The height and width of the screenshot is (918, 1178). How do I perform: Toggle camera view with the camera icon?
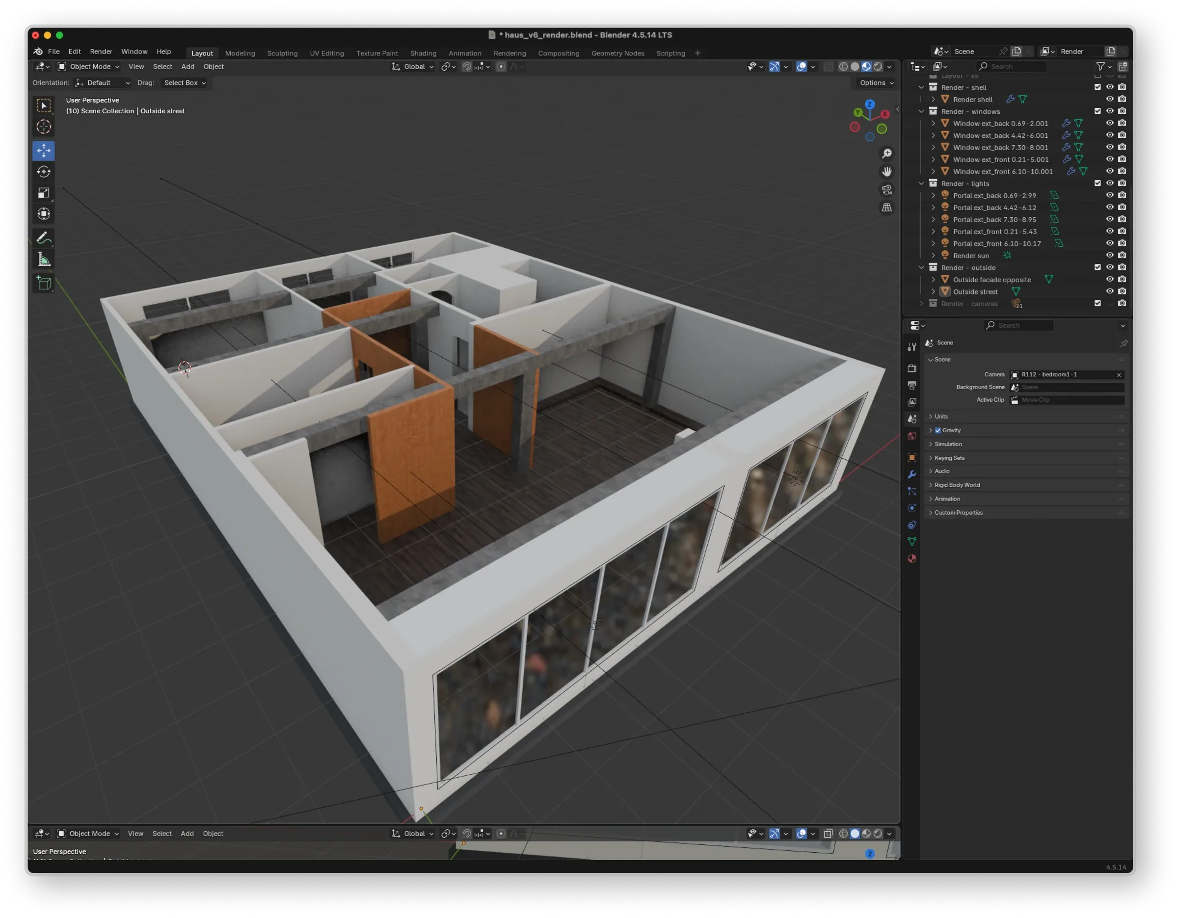887,190
